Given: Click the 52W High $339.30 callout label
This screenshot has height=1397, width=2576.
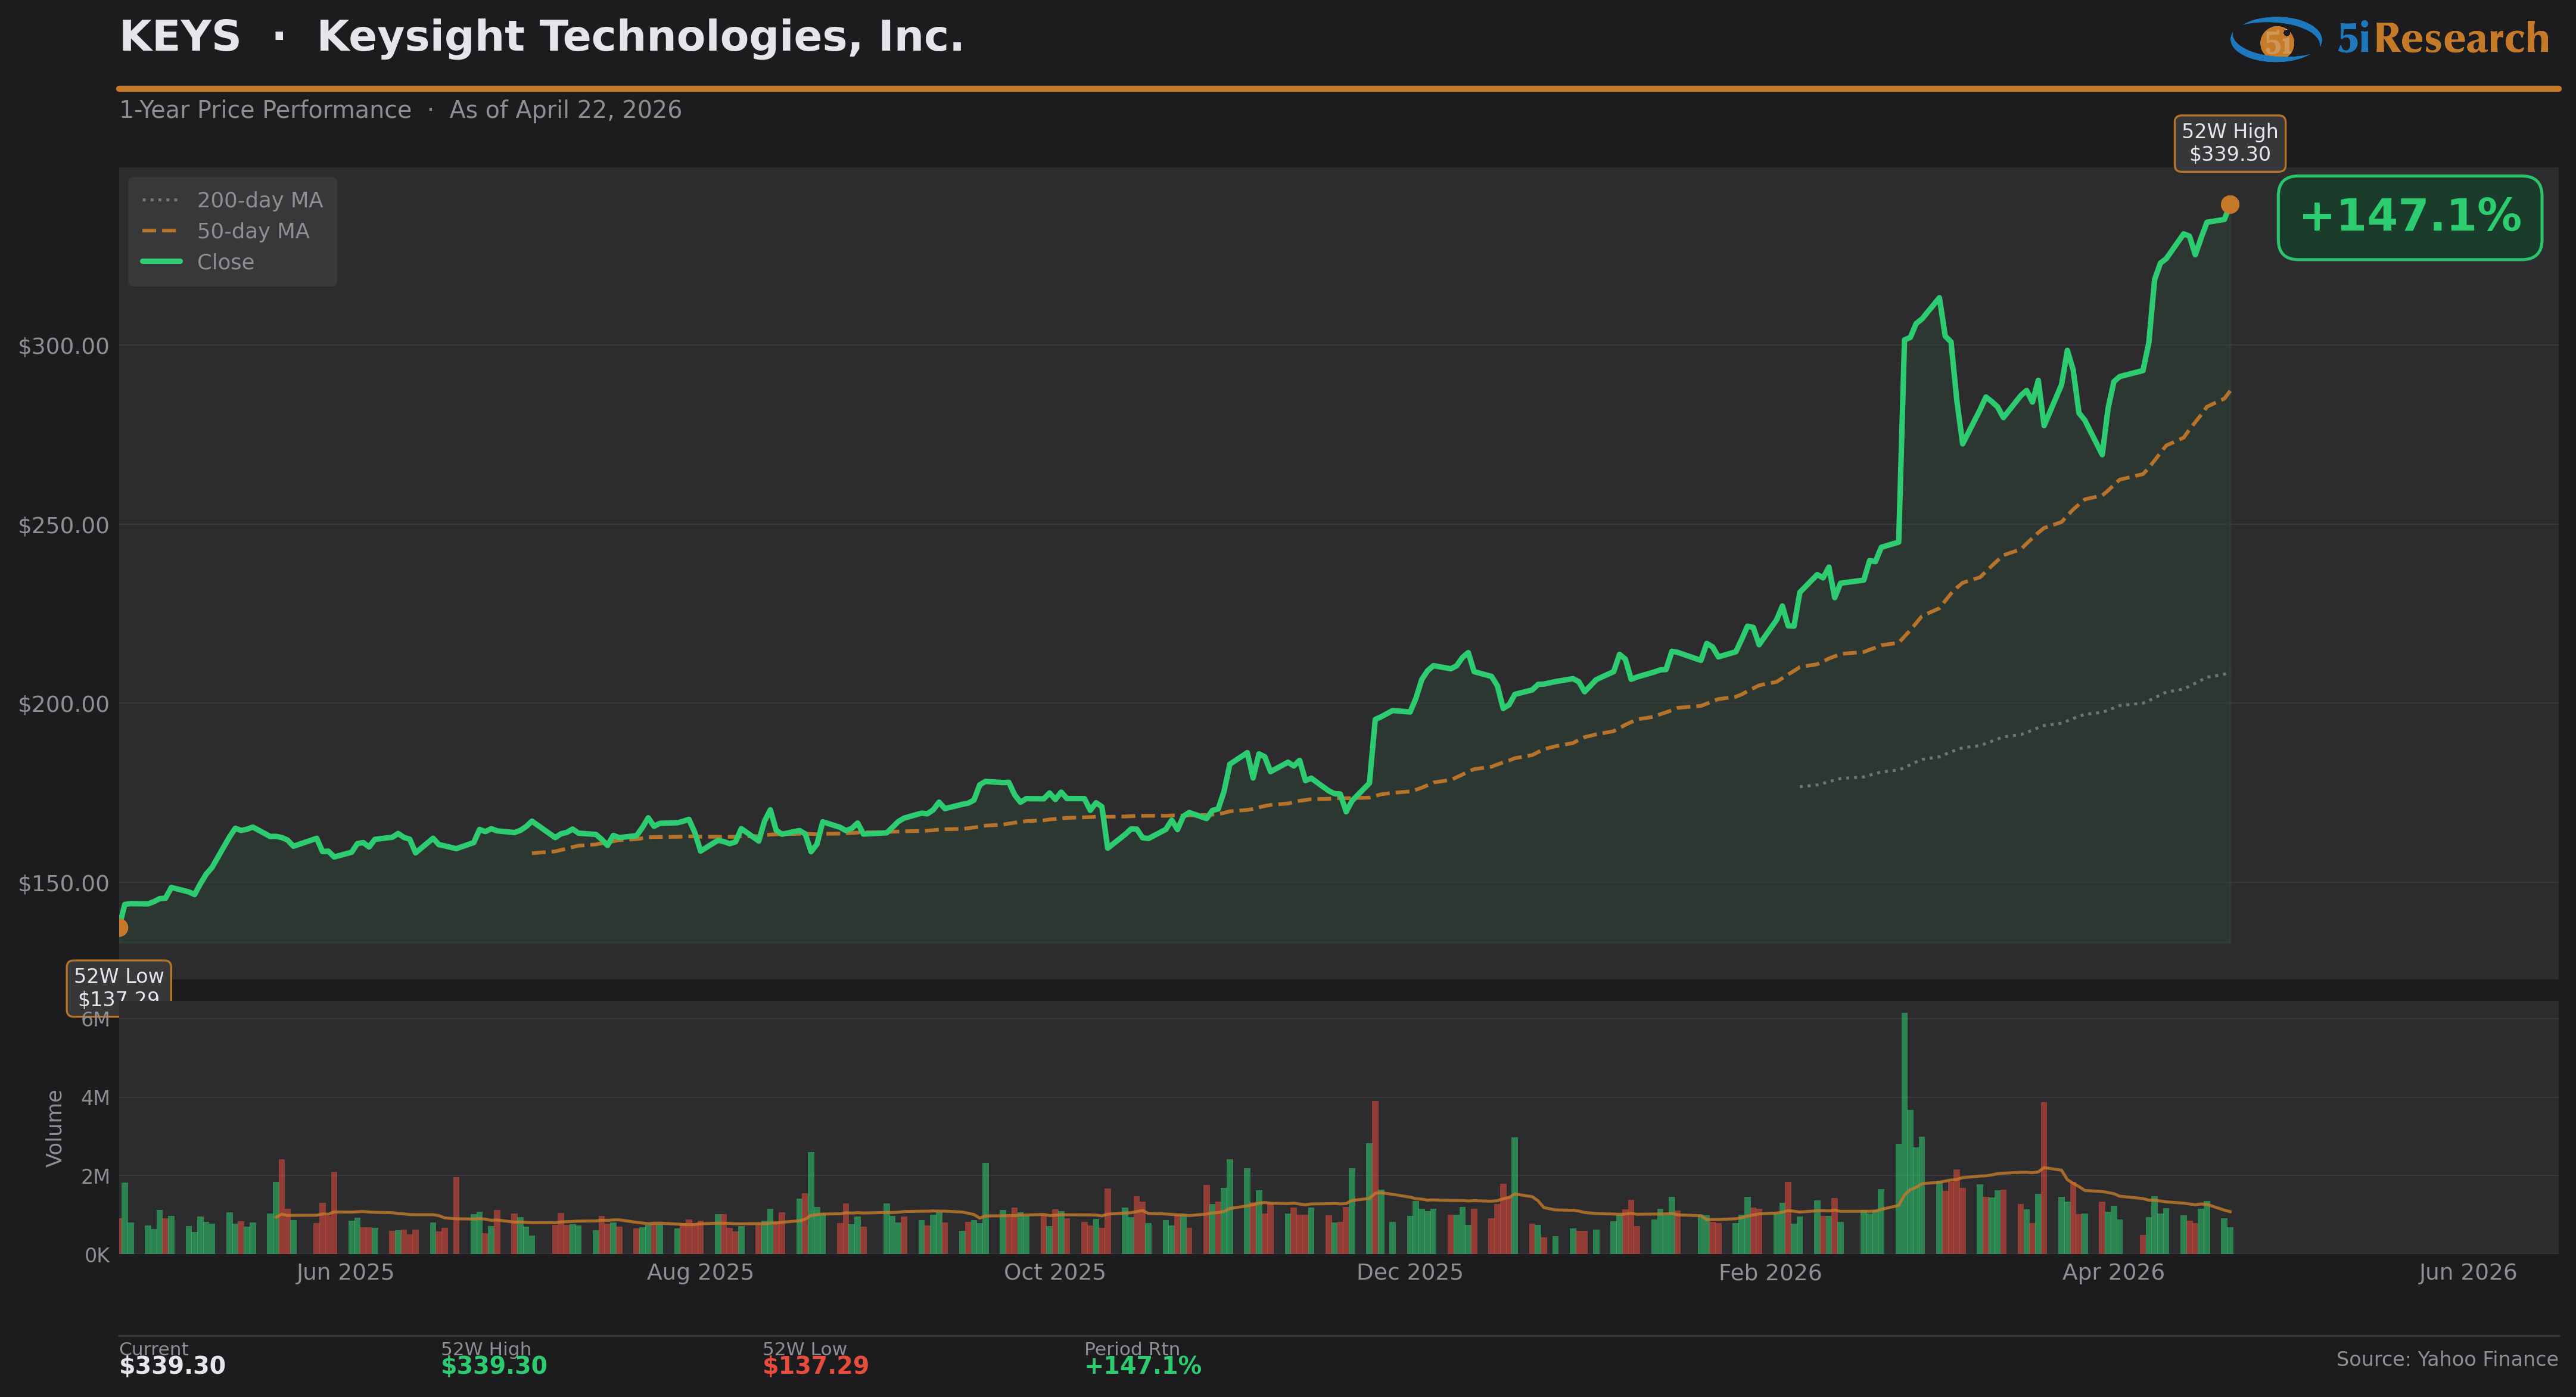Looking at the screenshot, I should [x=2229, y=143].
